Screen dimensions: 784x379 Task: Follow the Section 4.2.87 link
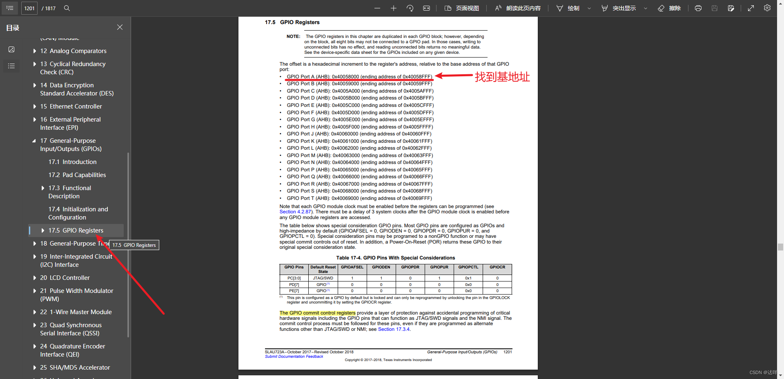(295, 212)
